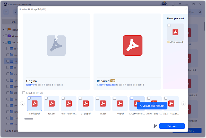Screen dimensions: 206x138
Task: Click the Documents folder icon in sidebar
Action: (10, 42)
